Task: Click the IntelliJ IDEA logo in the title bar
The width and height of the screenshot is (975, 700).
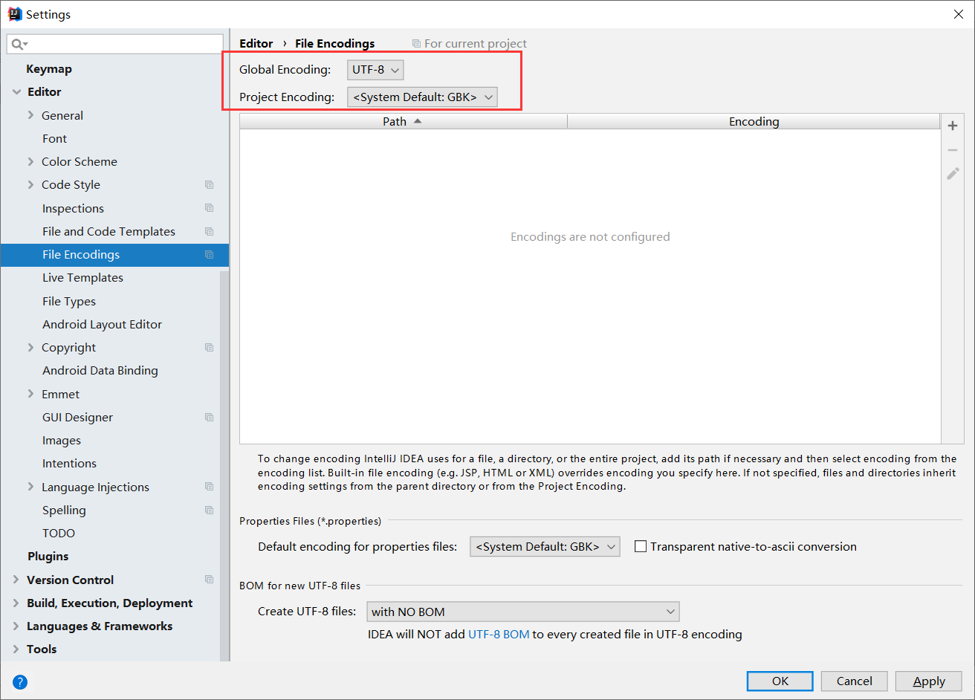Action: click(15, 14)
